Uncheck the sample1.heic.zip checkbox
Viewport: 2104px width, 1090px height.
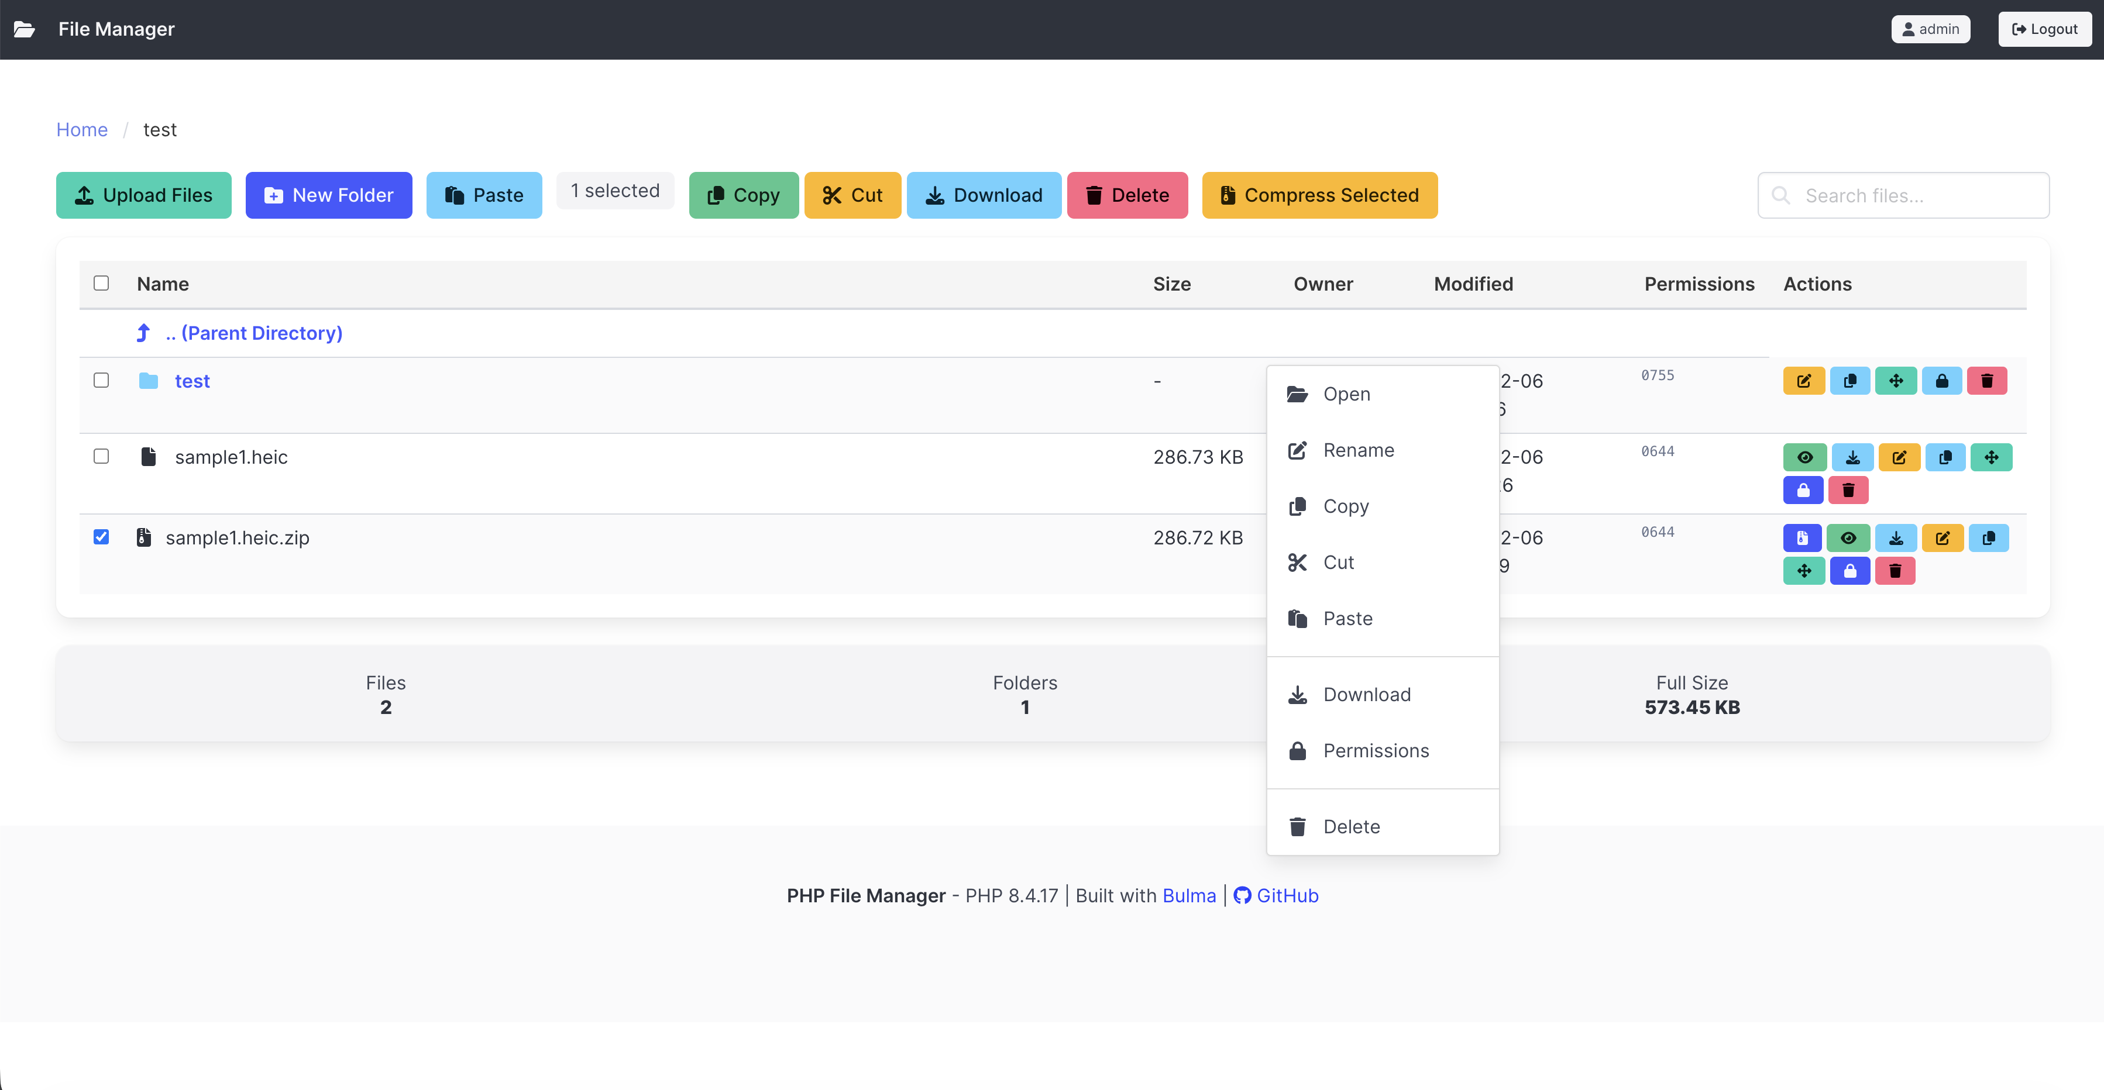point(101,536)
